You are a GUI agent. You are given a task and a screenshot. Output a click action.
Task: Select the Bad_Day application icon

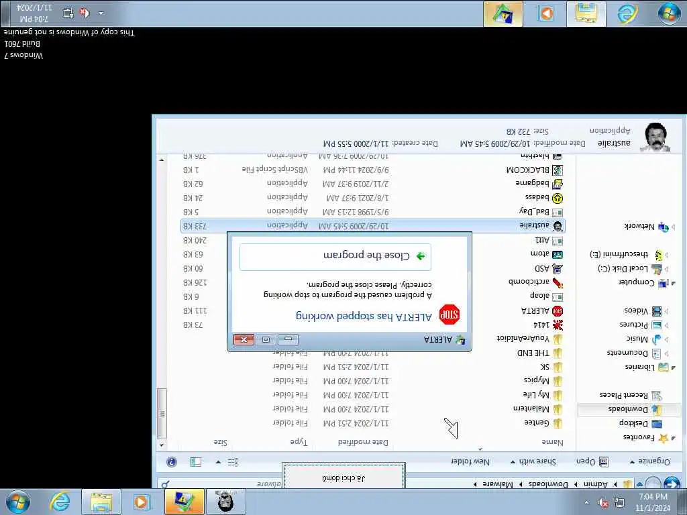(x=558, y=213)
